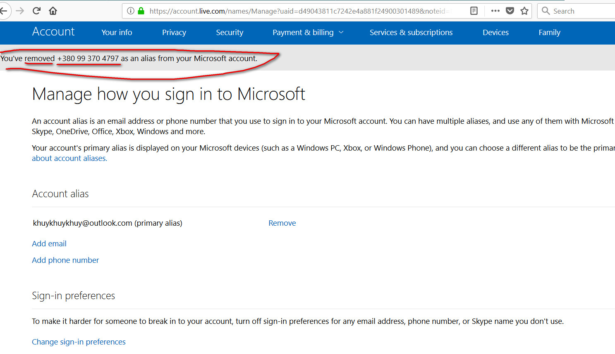Viewport: 615px width, 354px height.
Task: Click Add phone number link
Action: pyautogui.click(x=65, y=260)
